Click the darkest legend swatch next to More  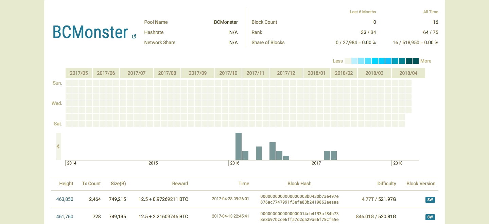pyautogui.click(x=416, y=61)
